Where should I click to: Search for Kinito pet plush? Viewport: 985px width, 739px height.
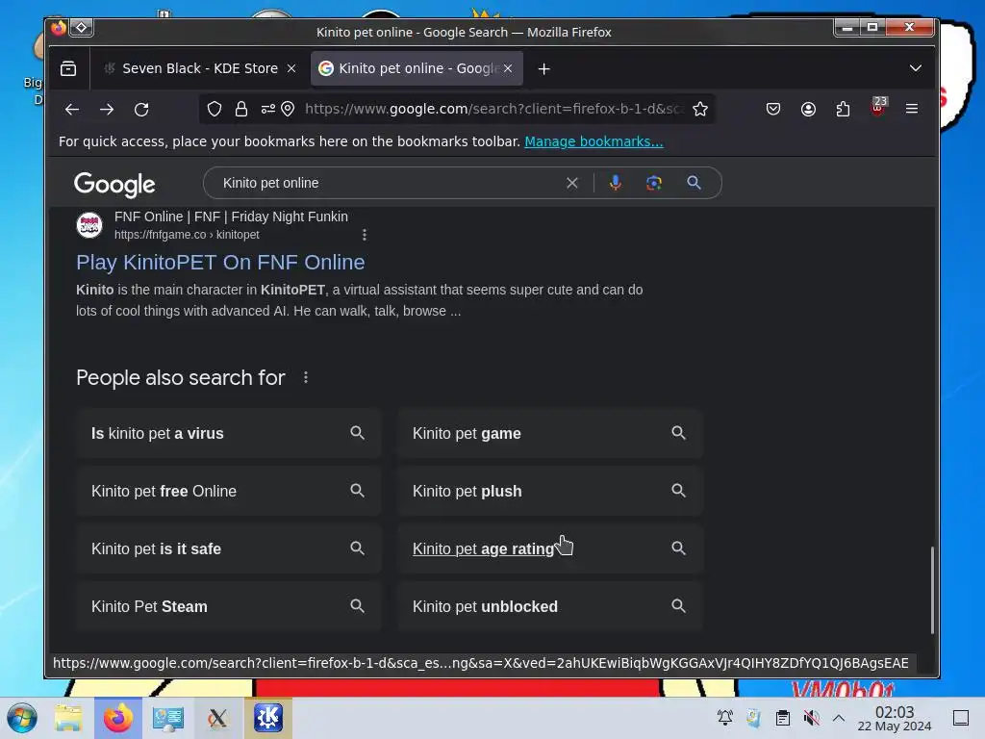point(549,491)
